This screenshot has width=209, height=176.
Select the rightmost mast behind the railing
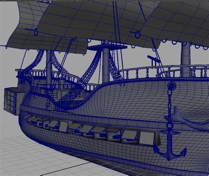186,59
